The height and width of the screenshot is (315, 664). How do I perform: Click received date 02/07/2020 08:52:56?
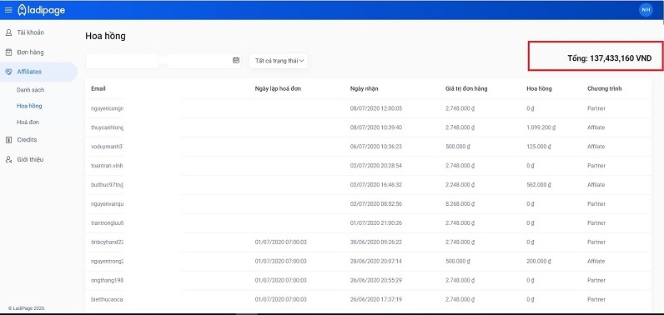click(x=376, y=204)
